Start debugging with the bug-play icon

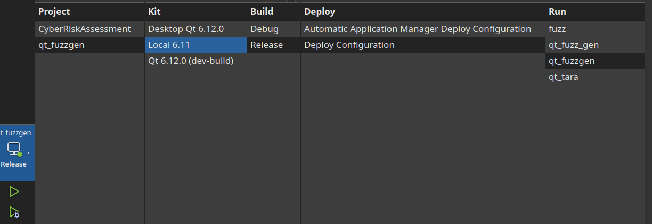coord(14,212)
